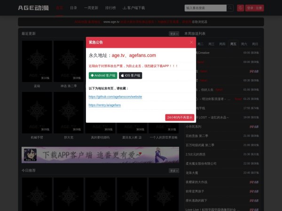The image size is (282, 211).
Task: Close the emergency announcement popup
Action: (191, 42)
